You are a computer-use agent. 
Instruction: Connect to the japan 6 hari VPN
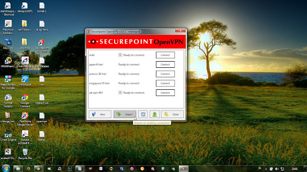click(165, 64)
